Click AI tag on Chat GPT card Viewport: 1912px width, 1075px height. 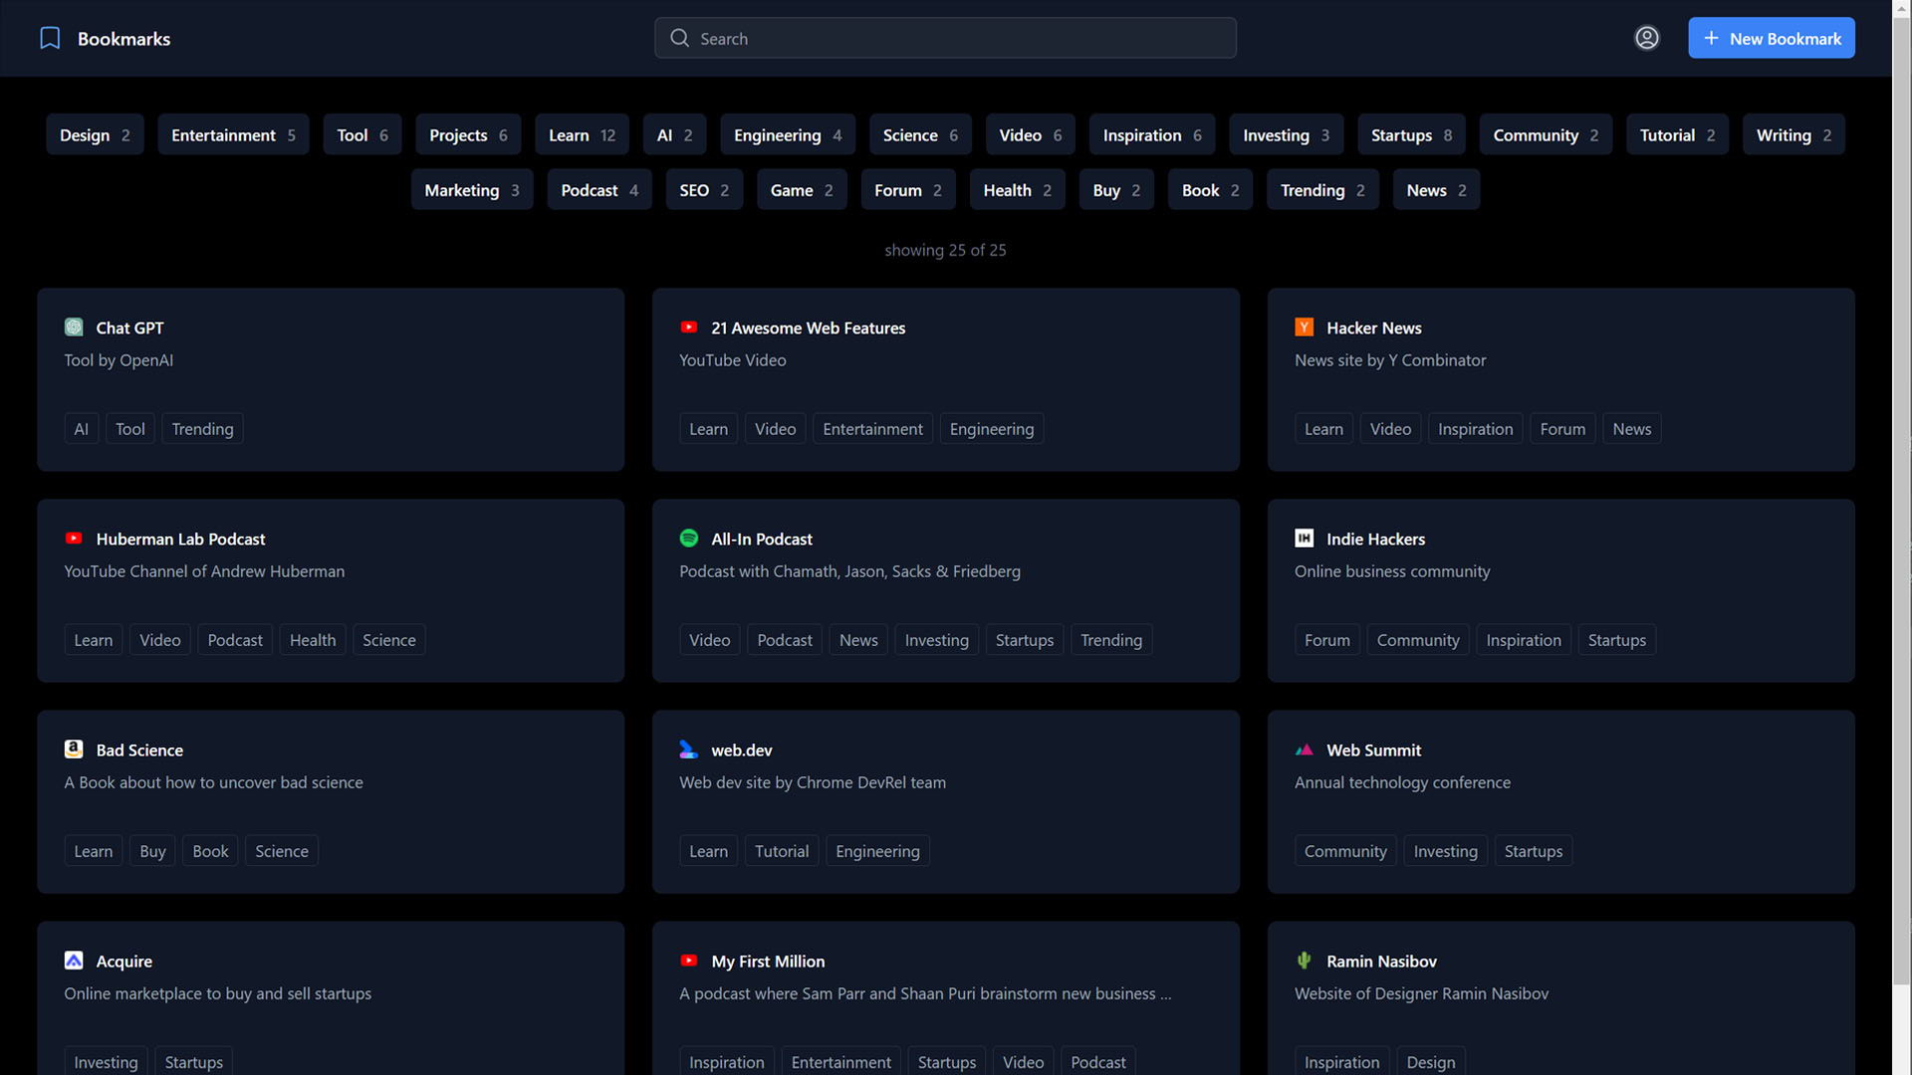82,429
